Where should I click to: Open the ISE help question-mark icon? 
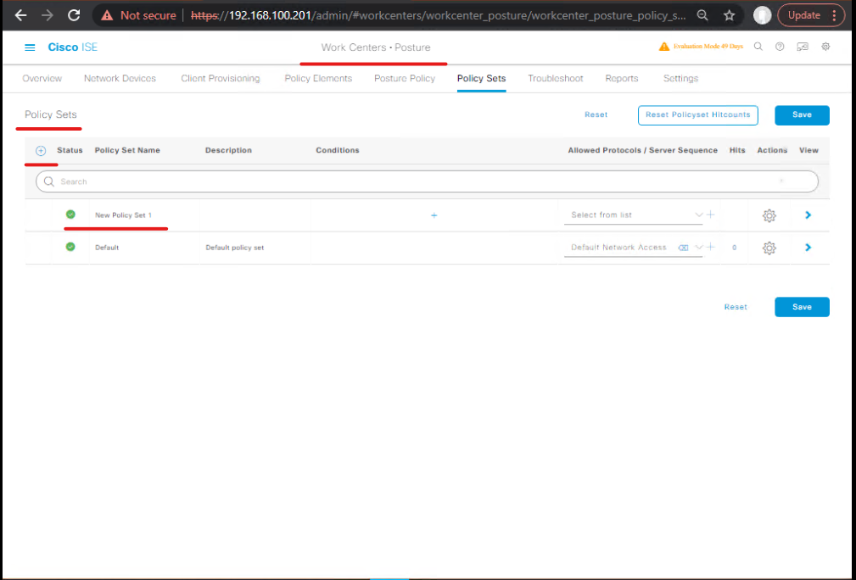(780, 47)
